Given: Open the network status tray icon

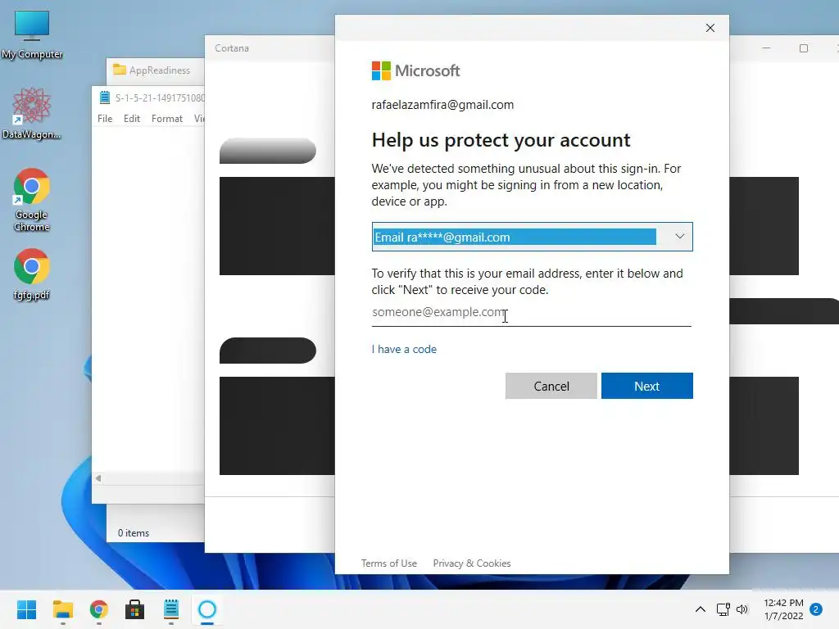Looking at the screenshot, I should click(x=723, y=609).
